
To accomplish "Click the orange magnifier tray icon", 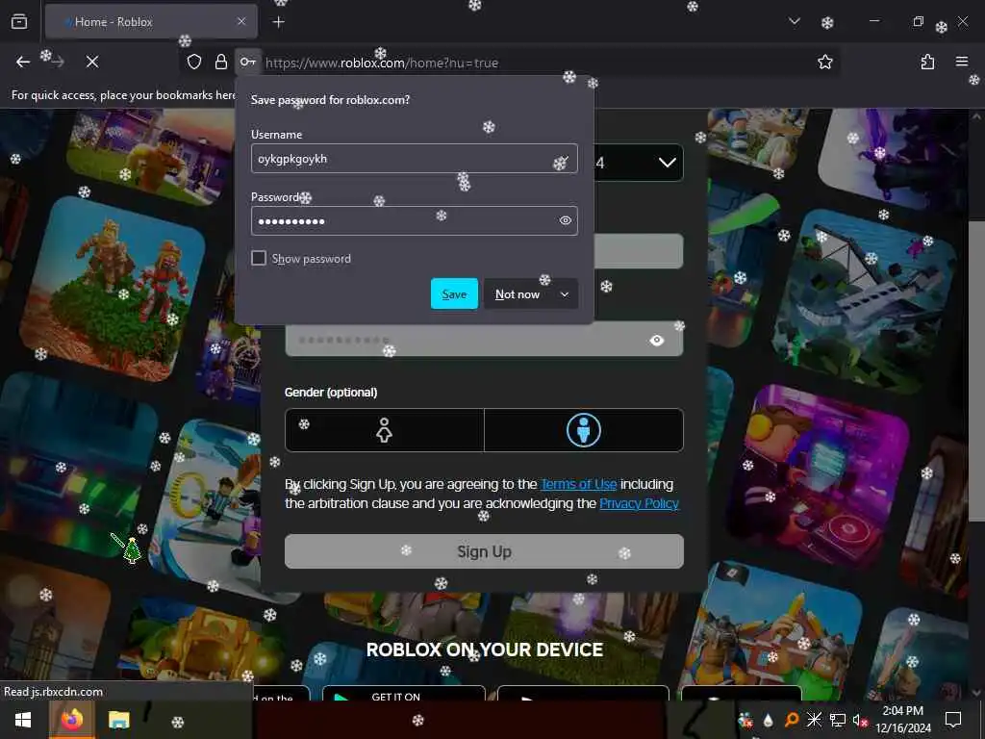I will pyautogui.click(x=792, y=720).
